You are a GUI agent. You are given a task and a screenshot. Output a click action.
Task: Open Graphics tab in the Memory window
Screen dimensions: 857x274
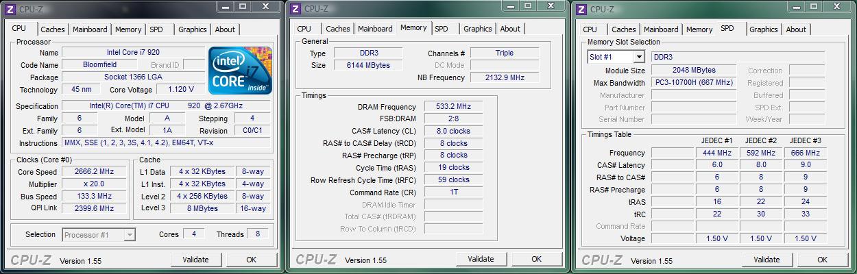(477, 29)
